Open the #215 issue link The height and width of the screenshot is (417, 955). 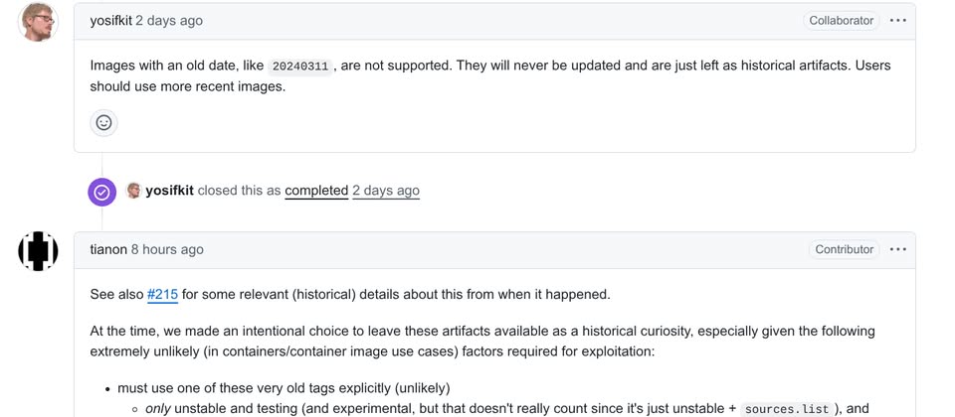tap(162, 294)
